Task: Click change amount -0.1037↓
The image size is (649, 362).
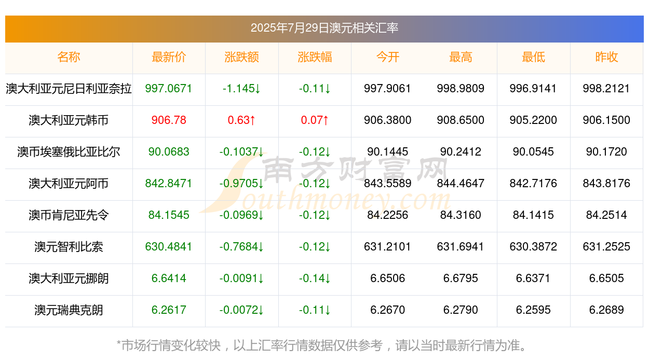Action: [x=242, y=152]
